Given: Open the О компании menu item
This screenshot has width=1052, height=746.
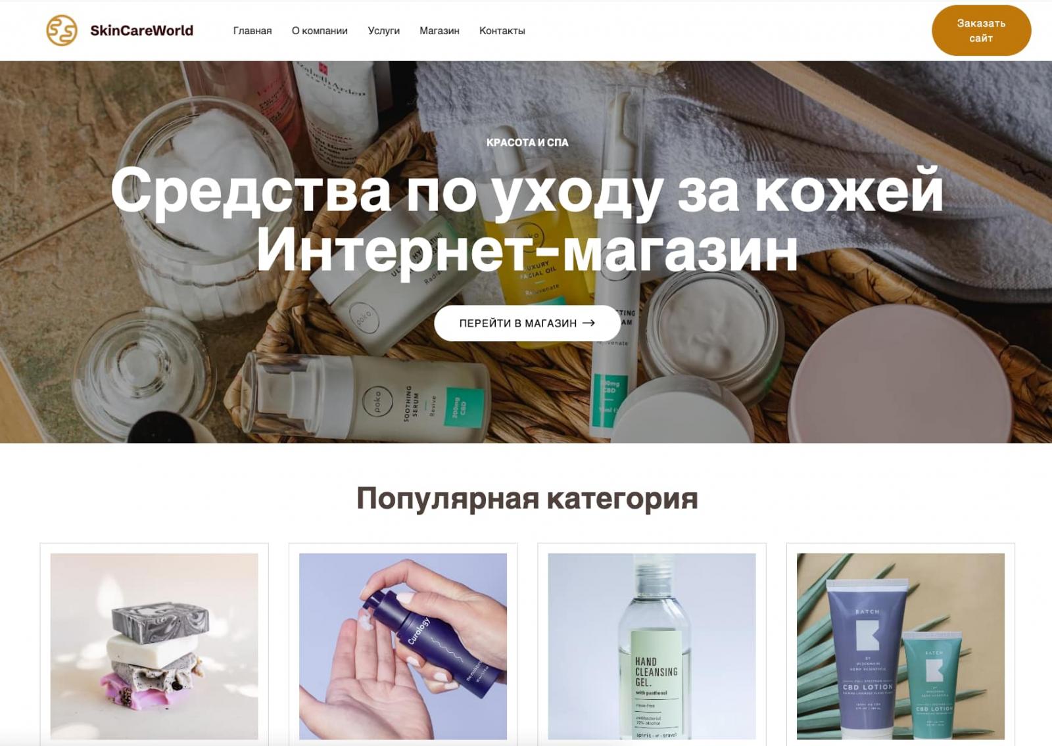Looking at the screenshot, I should [320, 31].
